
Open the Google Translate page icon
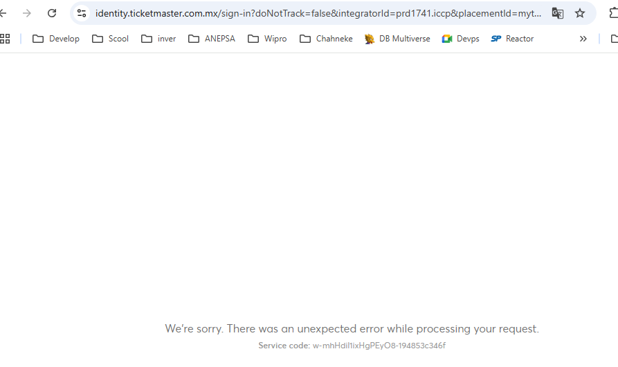click(557, 13)
